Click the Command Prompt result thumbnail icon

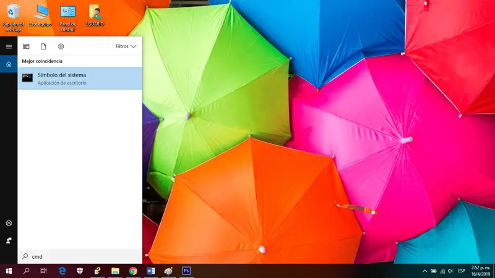[27, 78]
